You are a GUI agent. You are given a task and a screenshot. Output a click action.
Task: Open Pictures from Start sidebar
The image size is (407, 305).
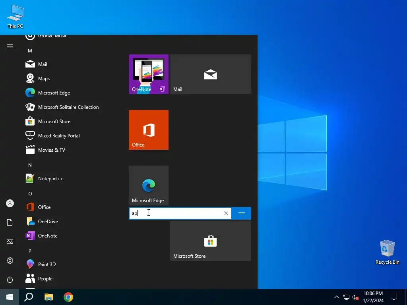point(10,241)
